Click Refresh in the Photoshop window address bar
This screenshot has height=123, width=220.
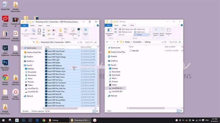click(x=81, y=42)
